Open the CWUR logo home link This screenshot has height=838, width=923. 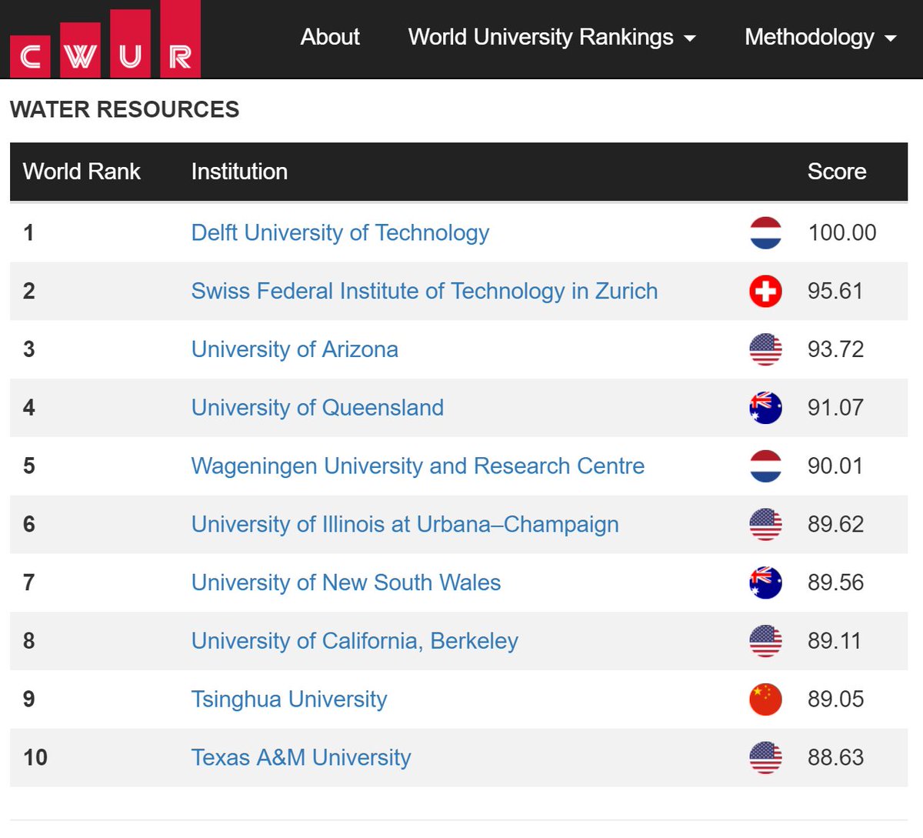[x=105, y=38]
